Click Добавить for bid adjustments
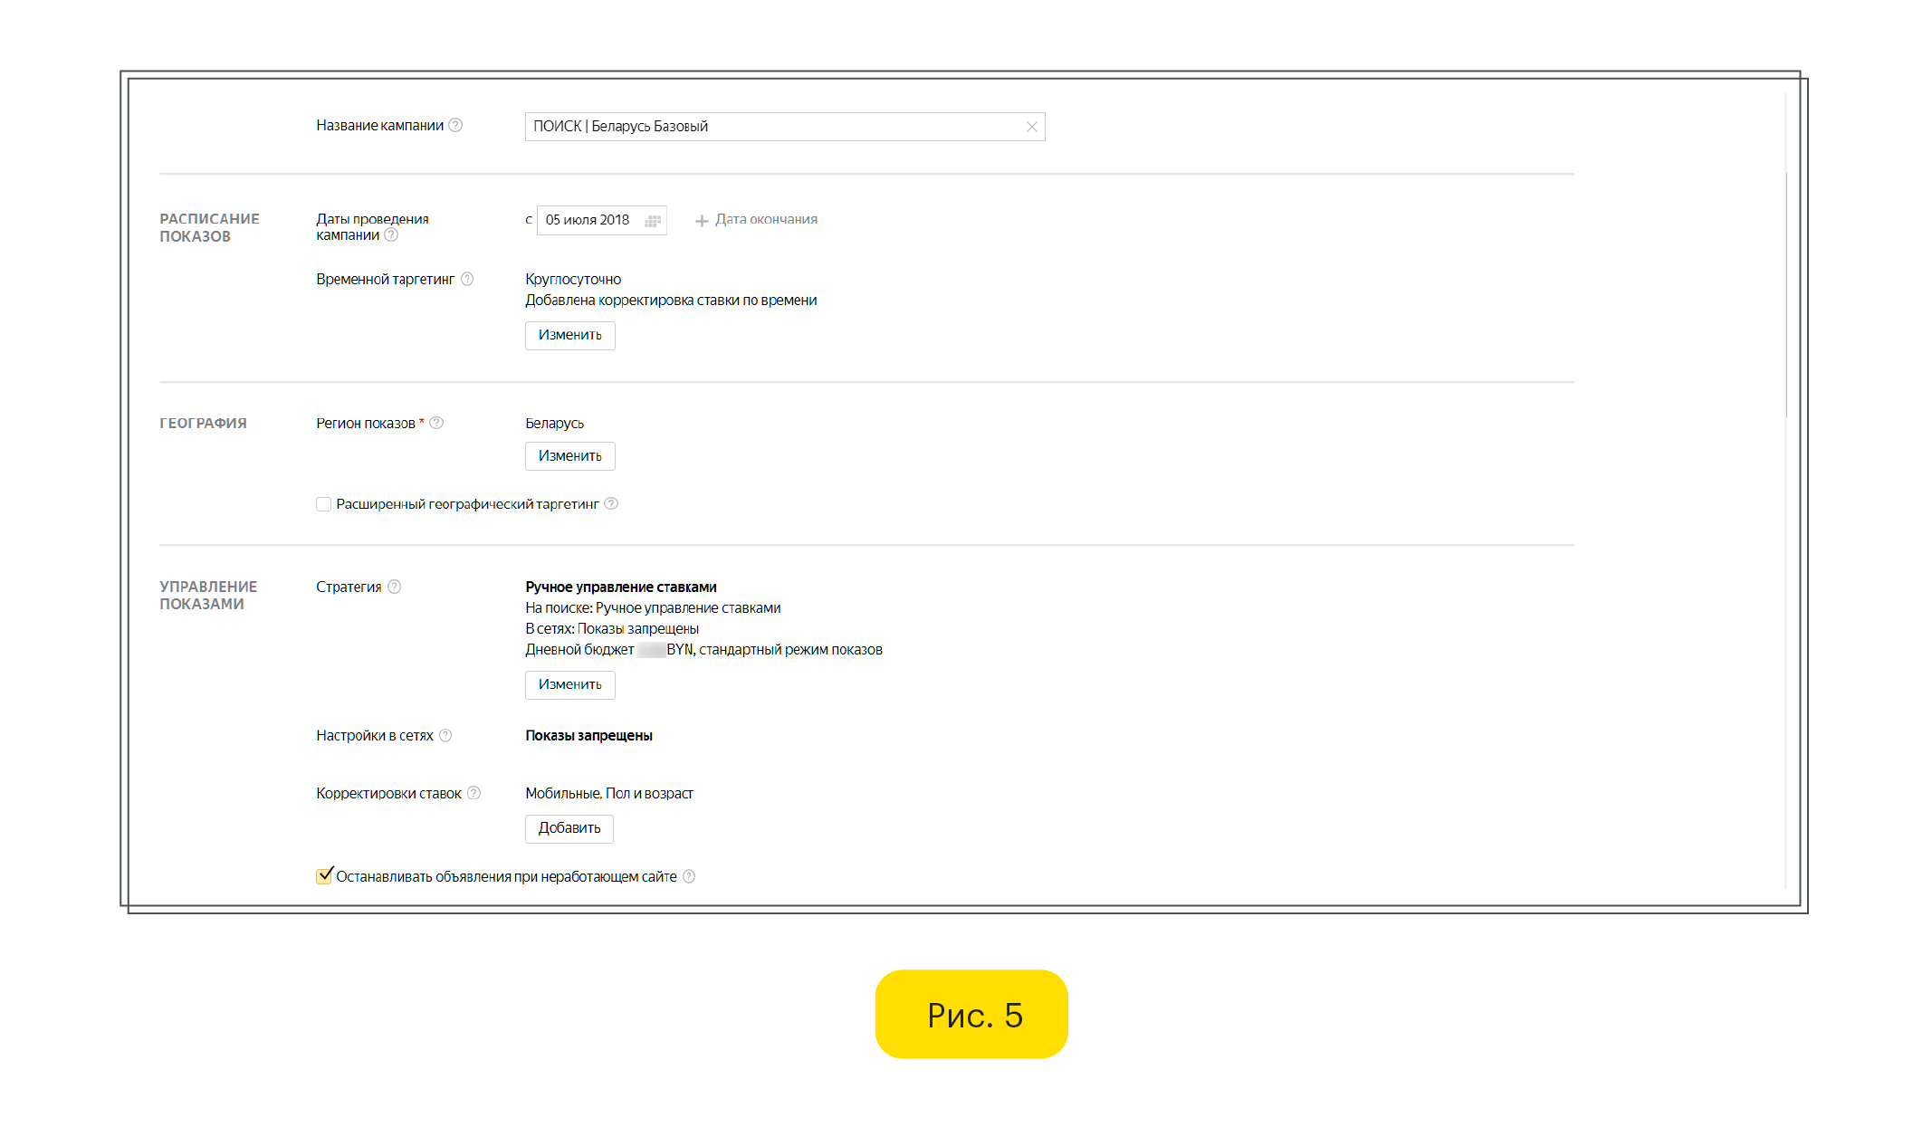 569,828
